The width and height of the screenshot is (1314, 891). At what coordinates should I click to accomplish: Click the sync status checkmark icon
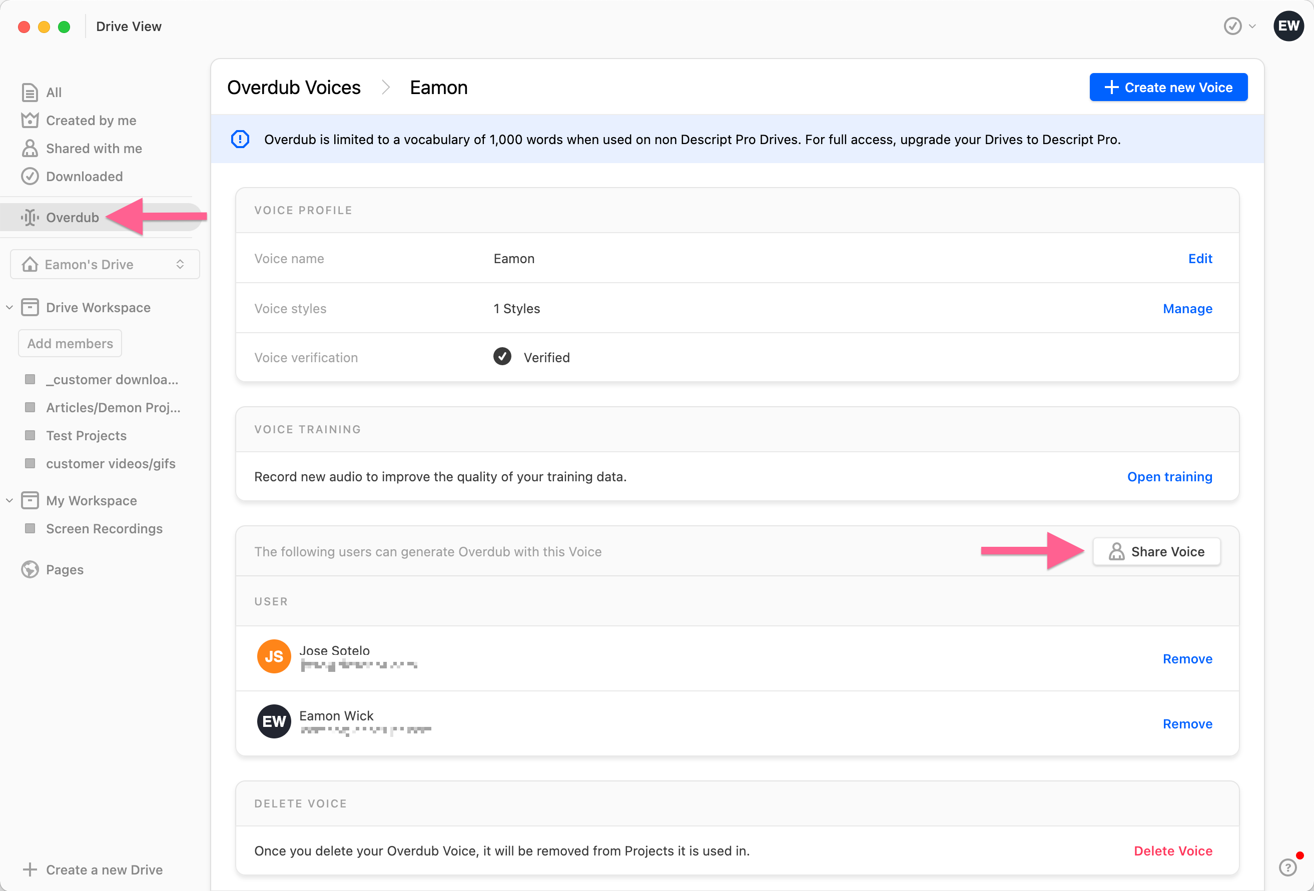tap(1232, 26)
